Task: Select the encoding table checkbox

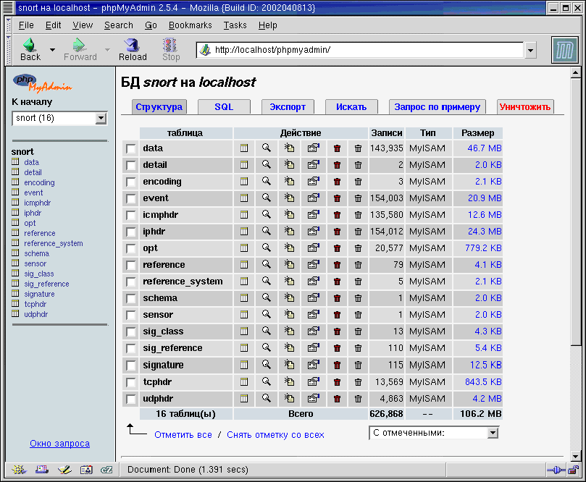Action: (x=131, y=182)
